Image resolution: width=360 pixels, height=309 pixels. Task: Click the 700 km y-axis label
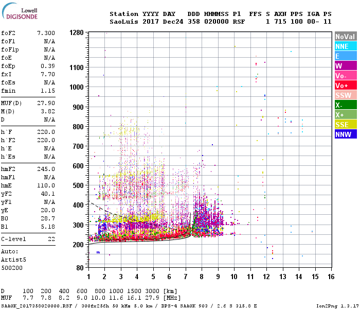(78, 146)
